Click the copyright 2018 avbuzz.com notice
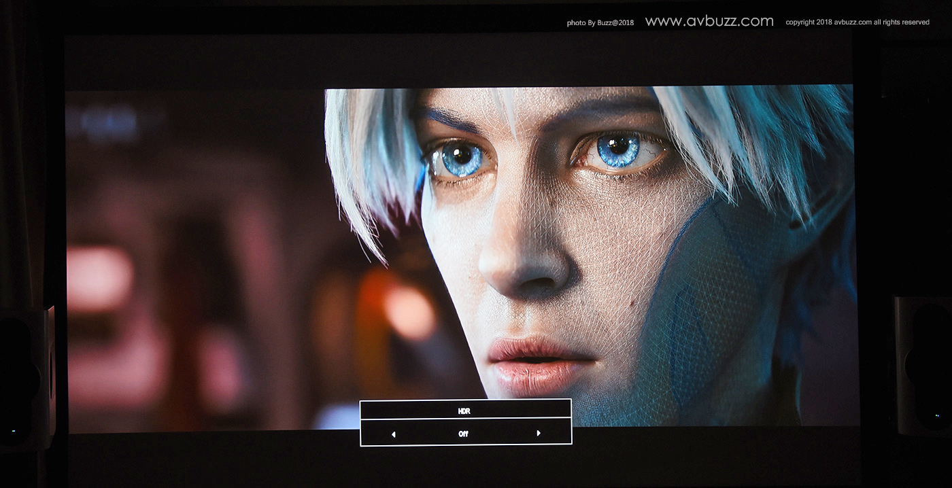The image size is (952, 488). point(857,22)
